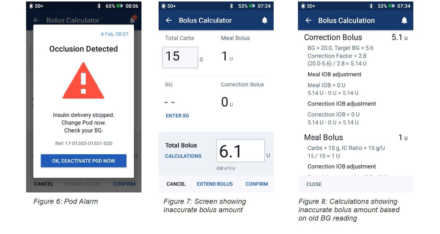Tap EXTEND BOLUS on middle screen
The image size is (440, 234).
tap(215, 184)
